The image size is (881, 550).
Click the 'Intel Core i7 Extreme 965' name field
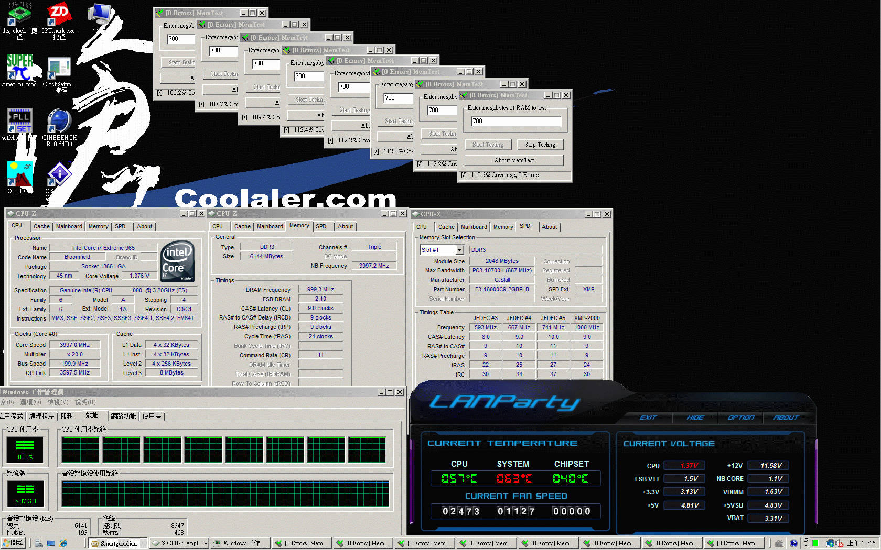pyautogui.click(x=103, y=248)
